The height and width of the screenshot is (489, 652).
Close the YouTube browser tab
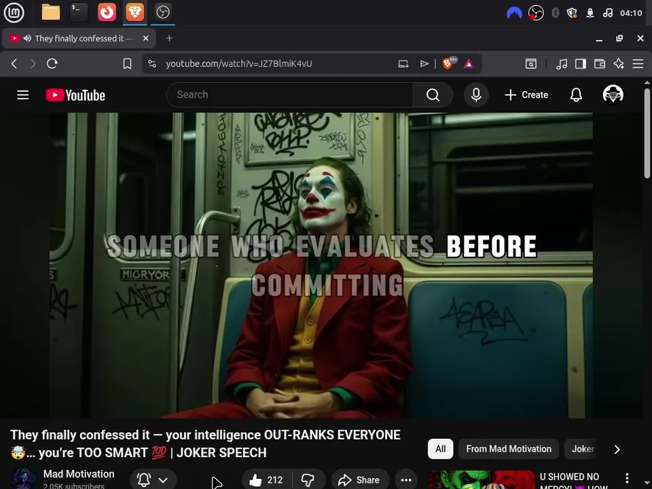click(145, 38)
